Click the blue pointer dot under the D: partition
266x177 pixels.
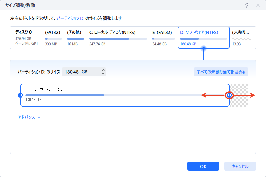[204, 49]
